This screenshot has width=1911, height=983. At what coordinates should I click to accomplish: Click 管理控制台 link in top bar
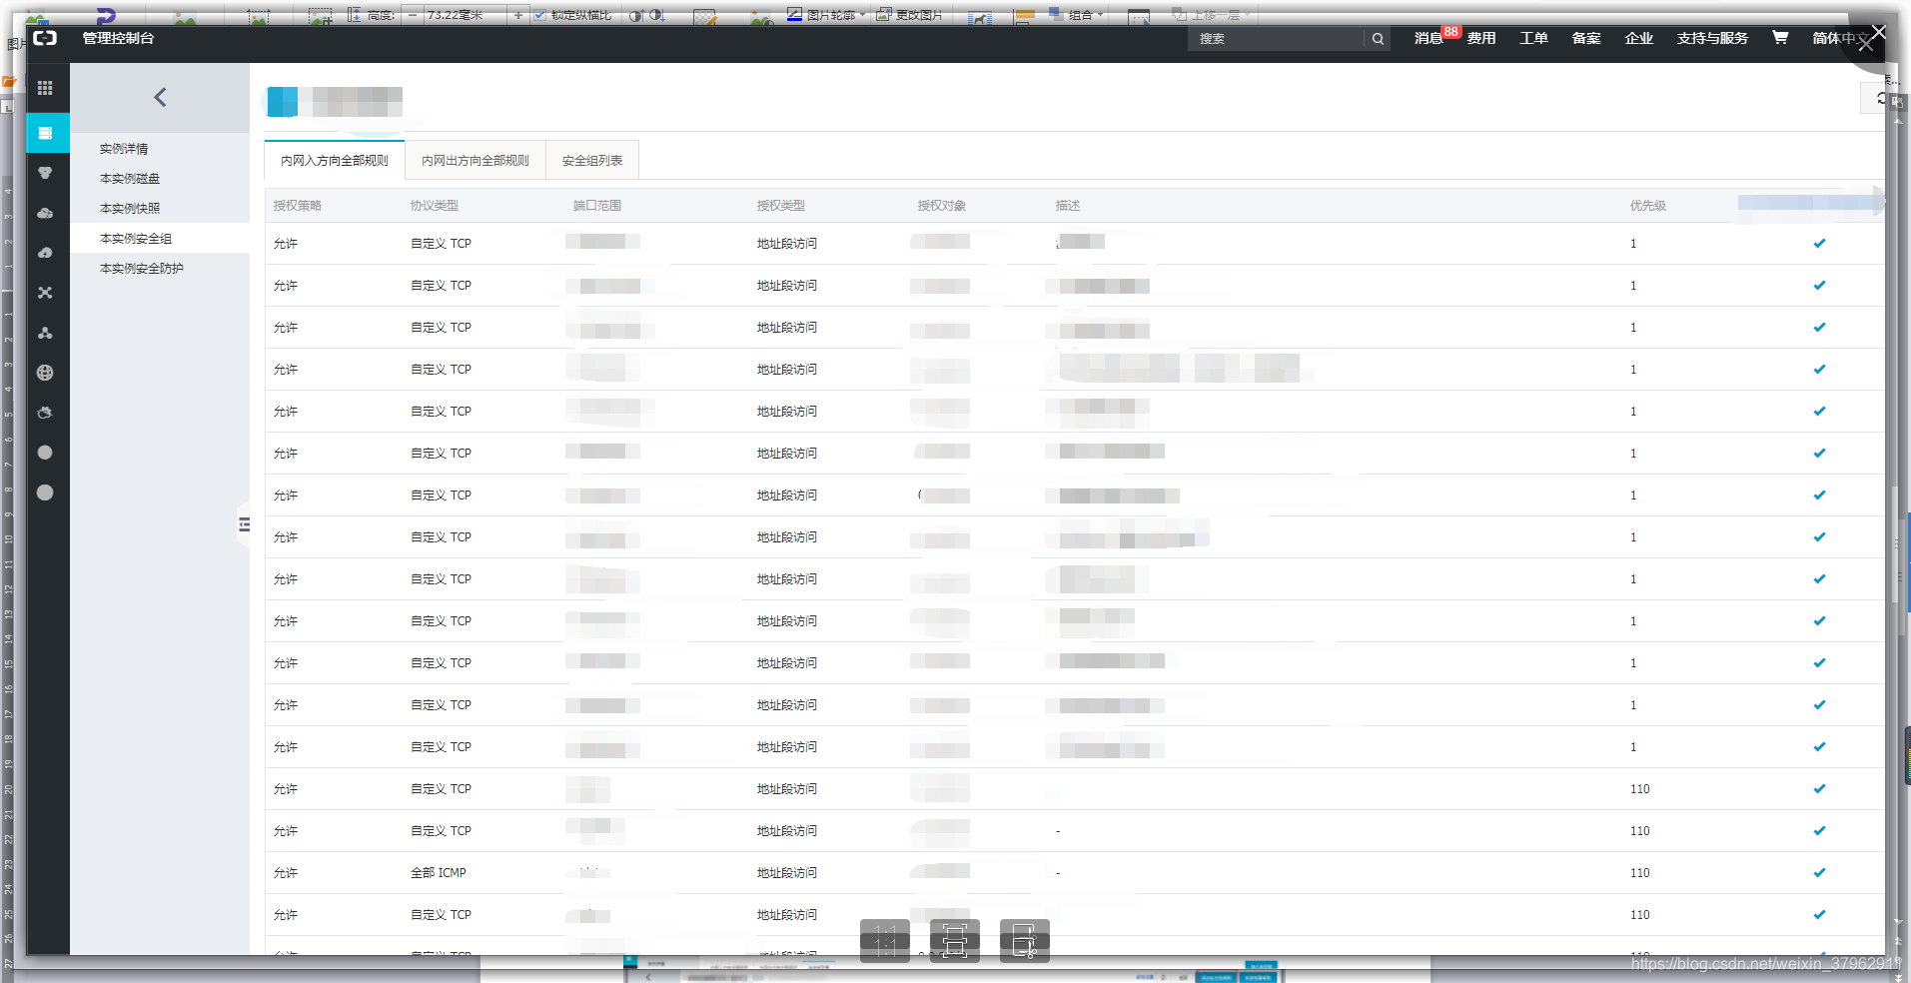click(118, 38)
